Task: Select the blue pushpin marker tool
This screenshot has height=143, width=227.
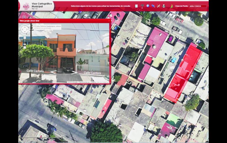Action: (x=153, y=6)
